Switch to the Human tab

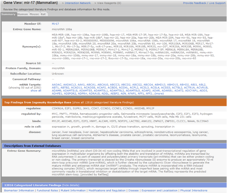point(23,14)
